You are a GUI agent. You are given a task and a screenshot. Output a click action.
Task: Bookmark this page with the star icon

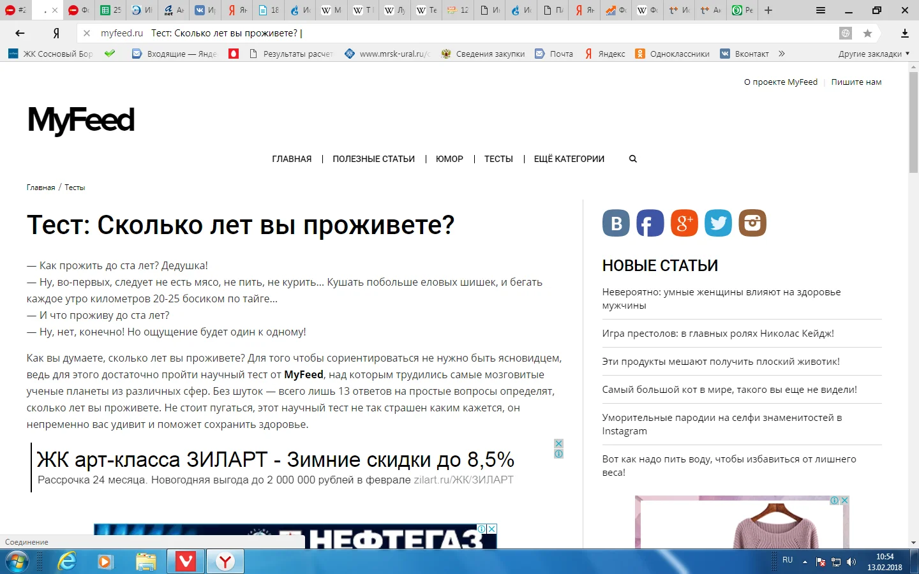coord(867,33)
